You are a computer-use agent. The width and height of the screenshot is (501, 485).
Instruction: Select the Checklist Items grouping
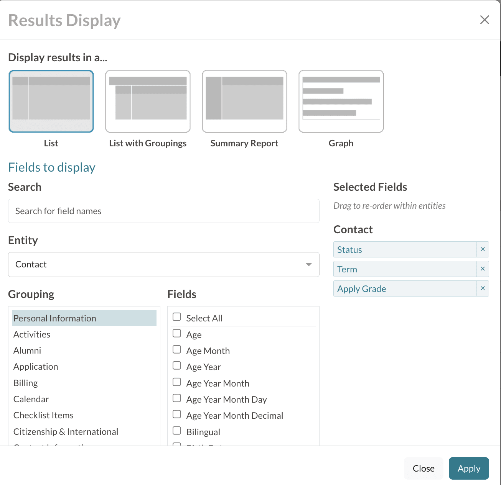click(43, 415)
